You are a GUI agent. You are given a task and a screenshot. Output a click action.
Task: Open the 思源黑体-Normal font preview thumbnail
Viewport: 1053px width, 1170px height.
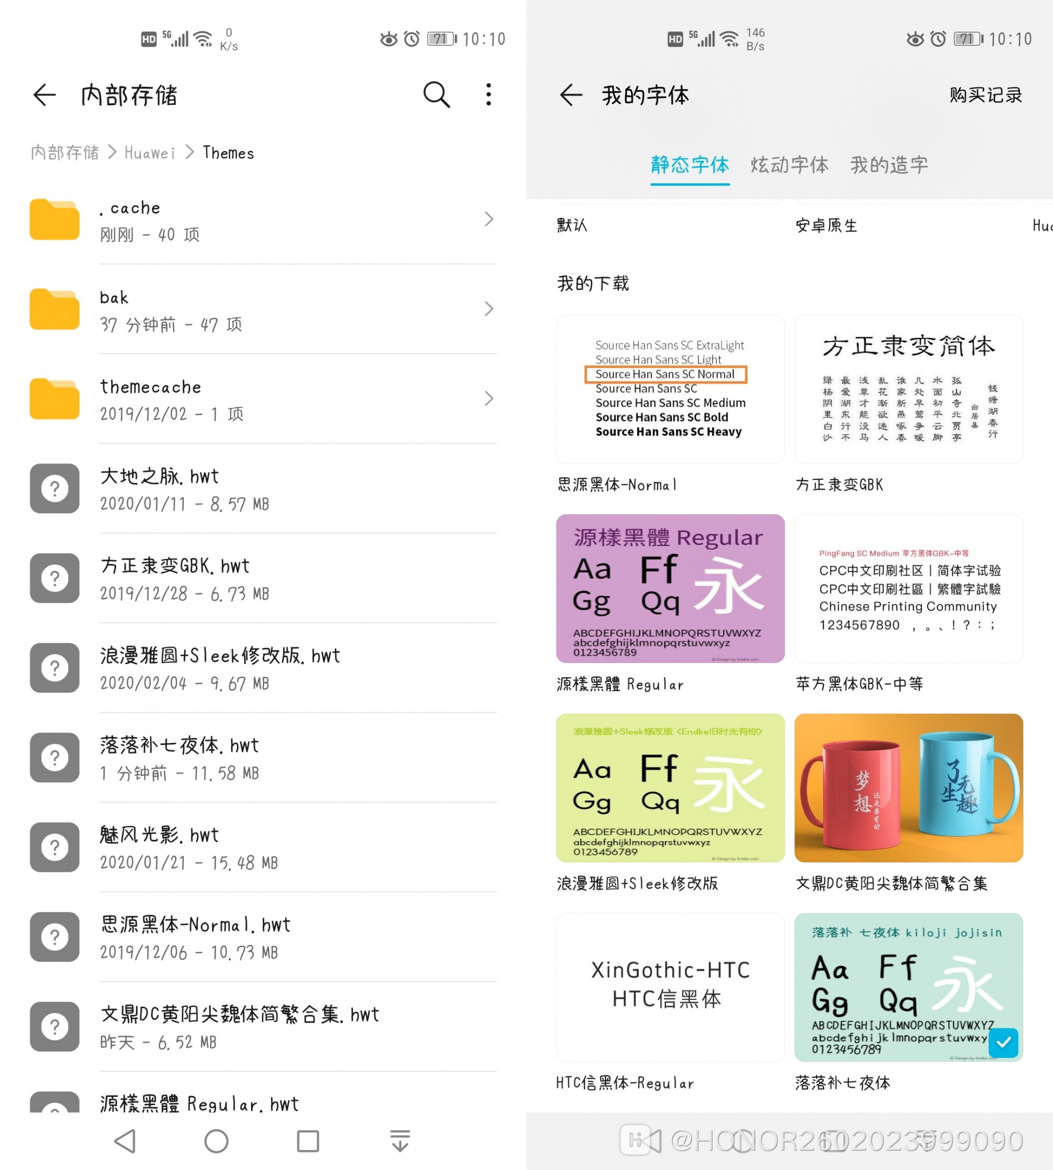(x=670, y=389)
